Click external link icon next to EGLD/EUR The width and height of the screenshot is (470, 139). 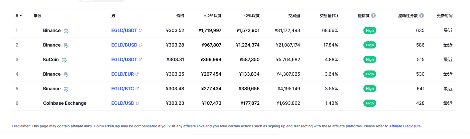point(137,74)
